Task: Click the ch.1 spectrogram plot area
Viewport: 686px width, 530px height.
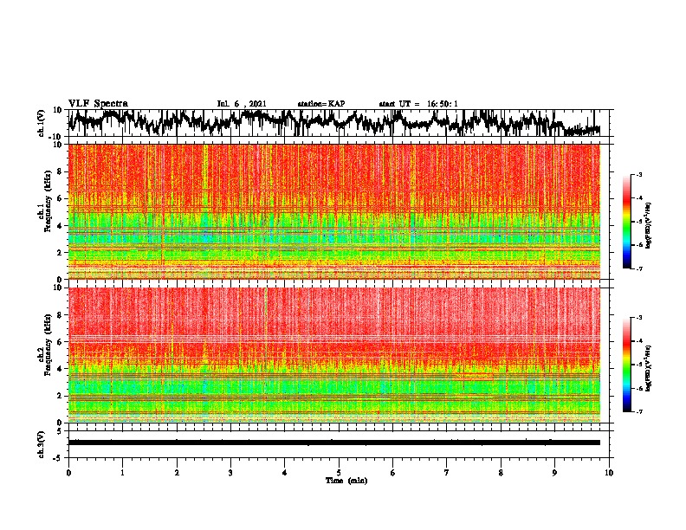Action: 334,211
